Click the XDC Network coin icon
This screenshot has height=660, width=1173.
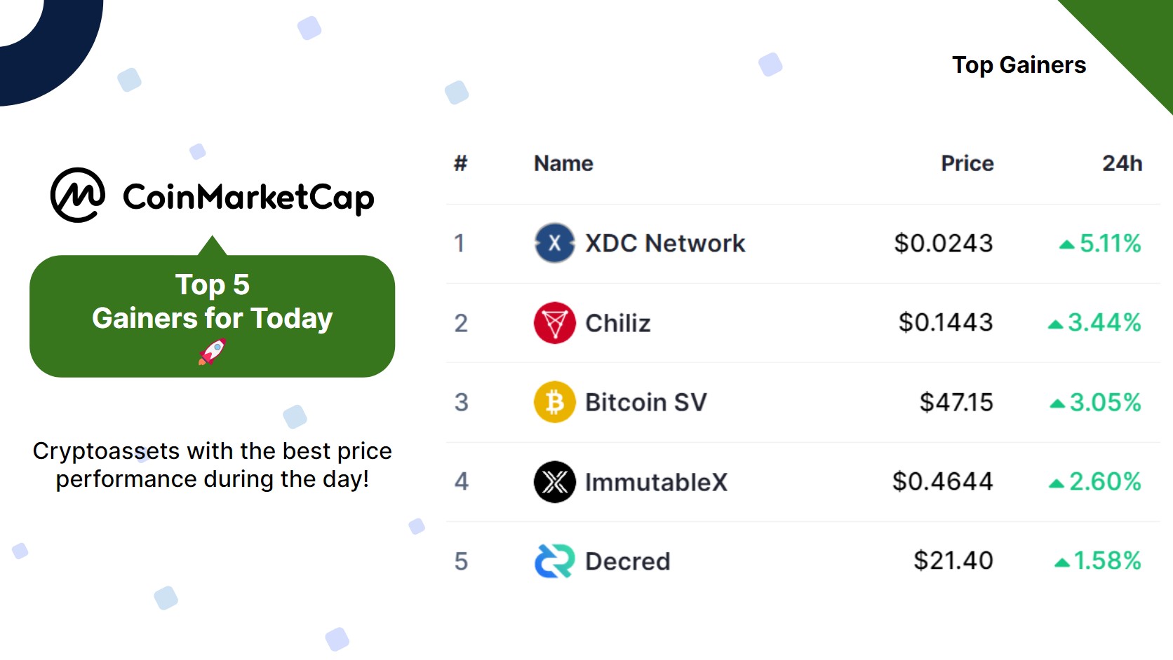coord(554,243)
